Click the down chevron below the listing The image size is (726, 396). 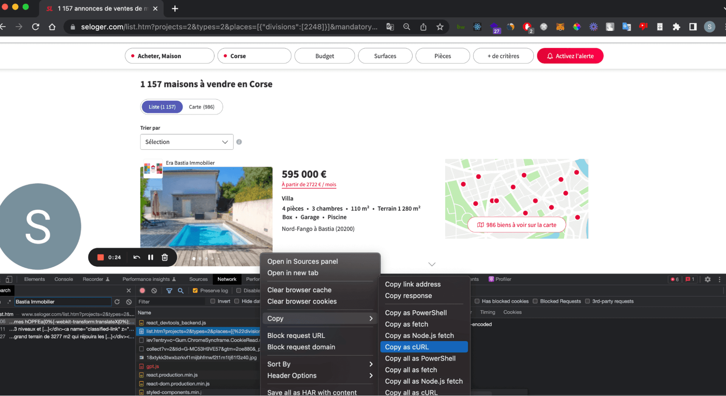[432, 264]
